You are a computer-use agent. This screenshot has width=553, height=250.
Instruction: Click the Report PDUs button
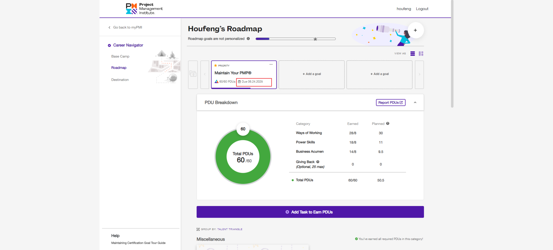pyautogui.click(x=390, y=103)
